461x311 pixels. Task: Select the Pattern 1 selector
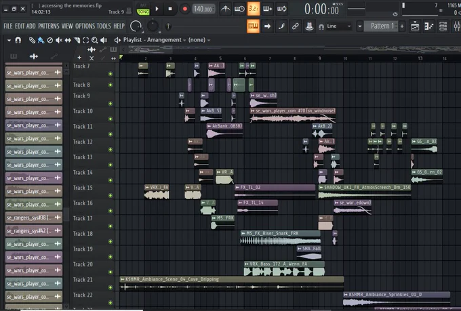pos(381,26)
